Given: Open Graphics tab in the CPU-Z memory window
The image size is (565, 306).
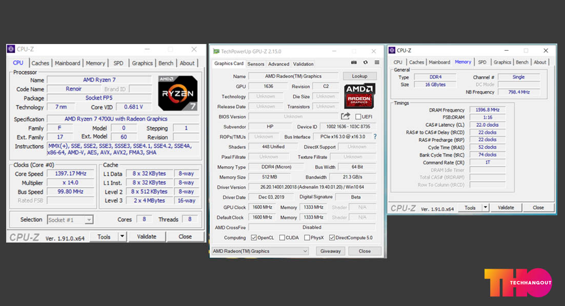Looking at the screenshot, I should tap(502, 62).
